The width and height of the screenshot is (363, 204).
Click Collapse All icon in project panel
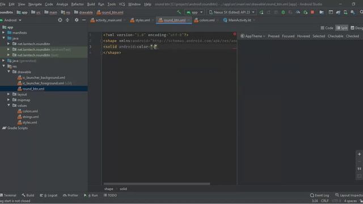tap(67, 20)
